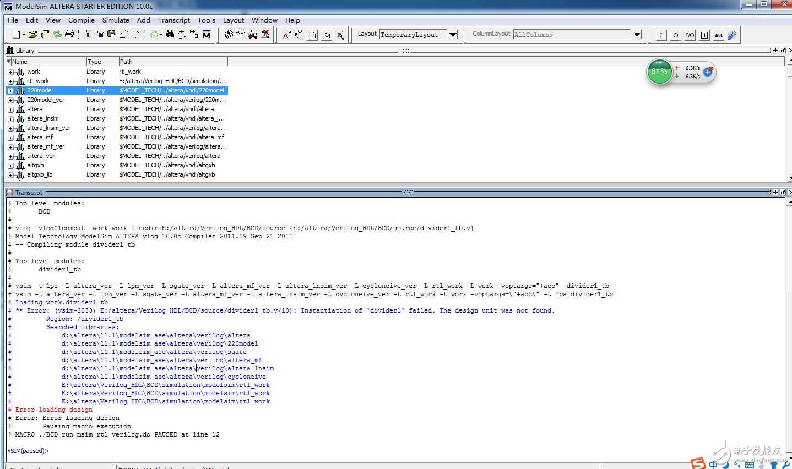Expand the work library
Viewport: 792px width, 469px height.
pyautogui.click(x=10, y=72)
